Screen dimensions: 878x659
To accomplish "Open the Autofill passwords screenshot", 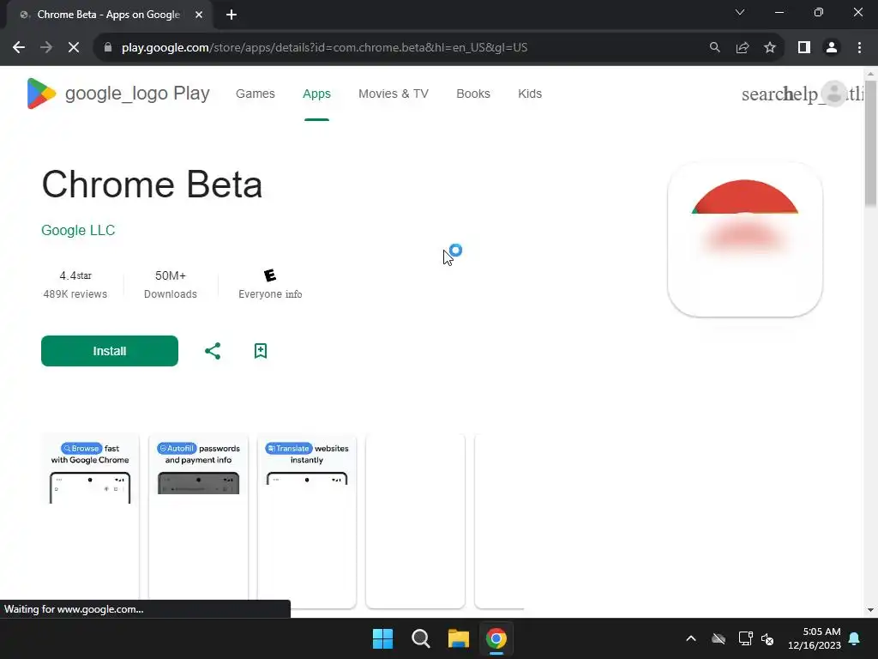I will click(198, 520).
